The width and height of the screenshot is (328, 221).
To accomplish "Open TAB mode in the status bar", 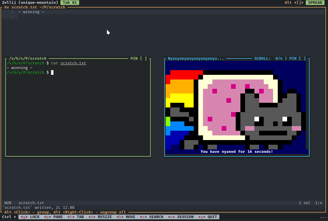I will [76, 217].
